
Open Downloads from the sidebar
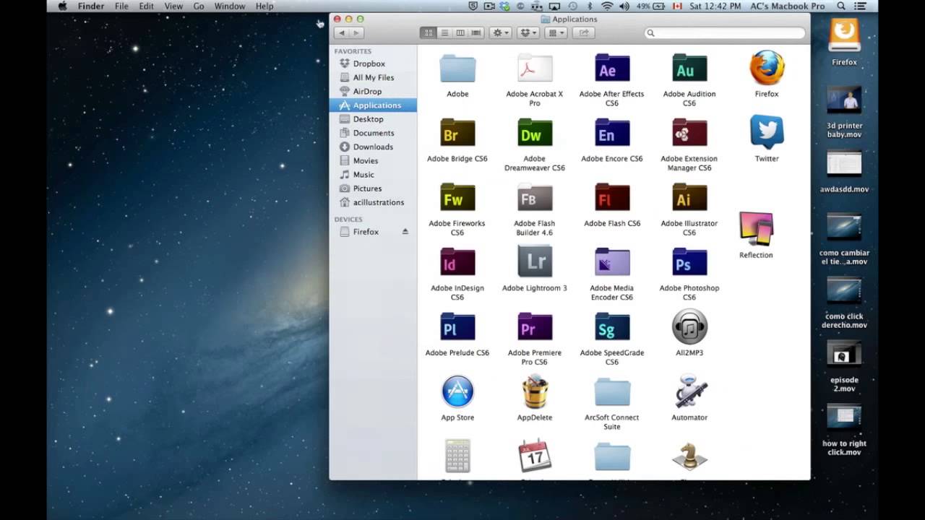[373, 147]
